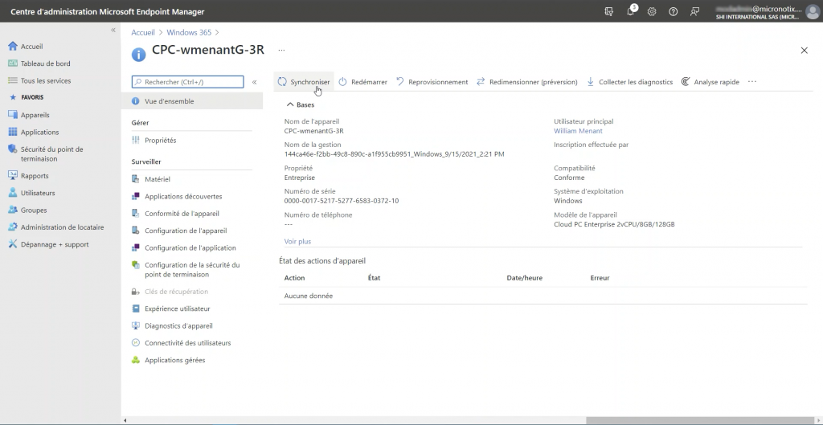This screenshot has width=823, height=425.
Task: Click the Redémarrer power icon button
Action: pos(362,82)
